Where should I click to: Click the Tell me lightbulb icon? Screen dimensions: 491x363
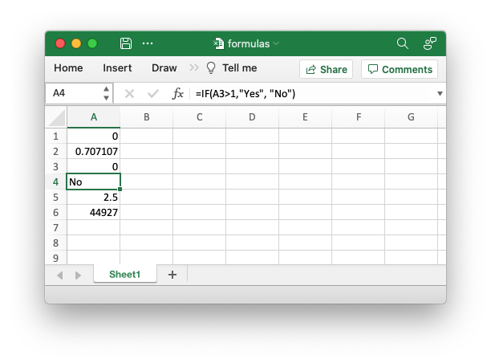[x=212, y=68]
